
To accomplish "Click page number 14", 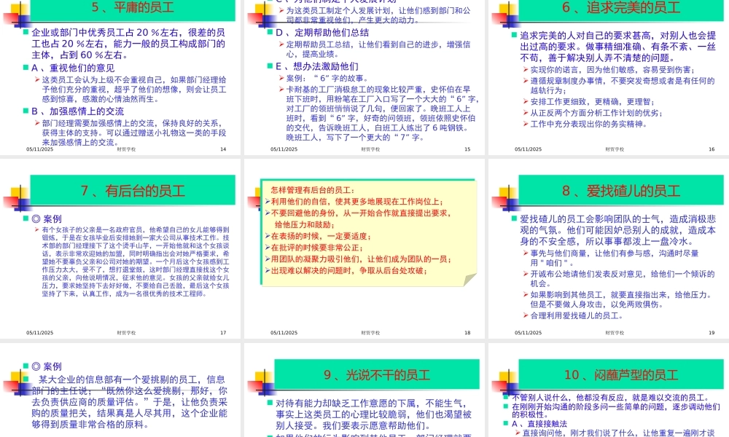I will pyautogui.click(x=223, y=149).
